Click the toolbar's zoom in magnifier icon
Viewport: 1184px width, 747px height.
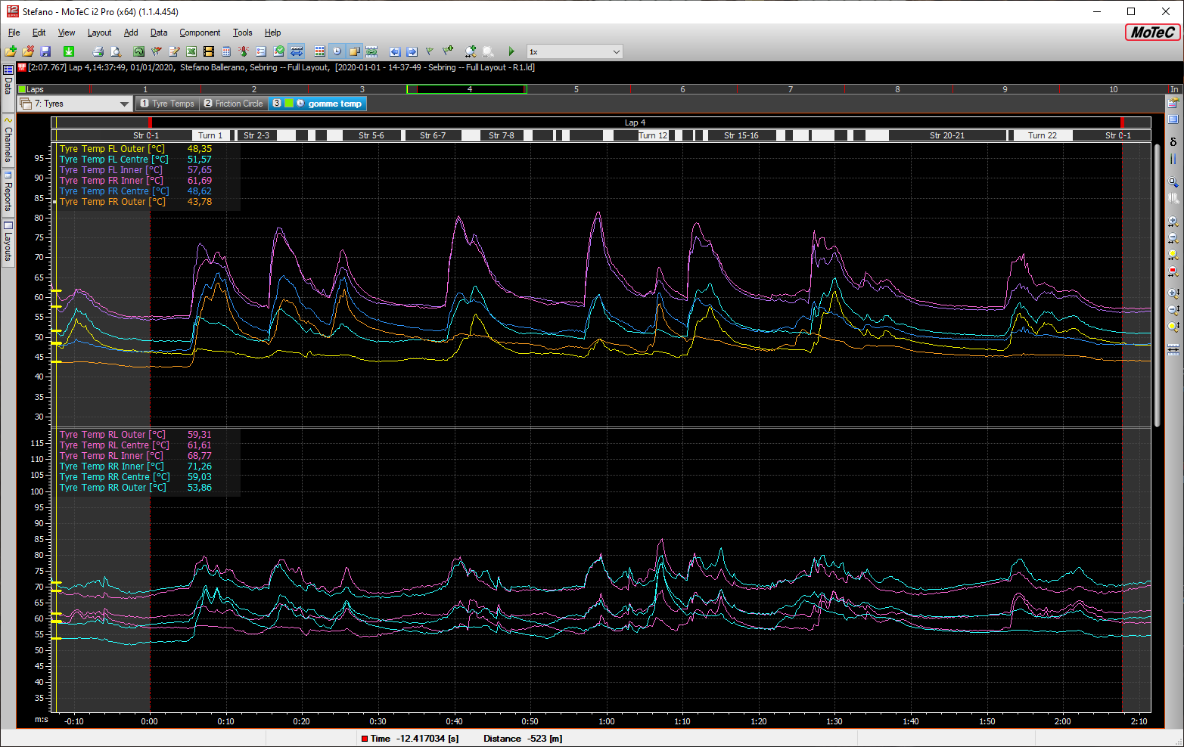(x=471, y=51)
